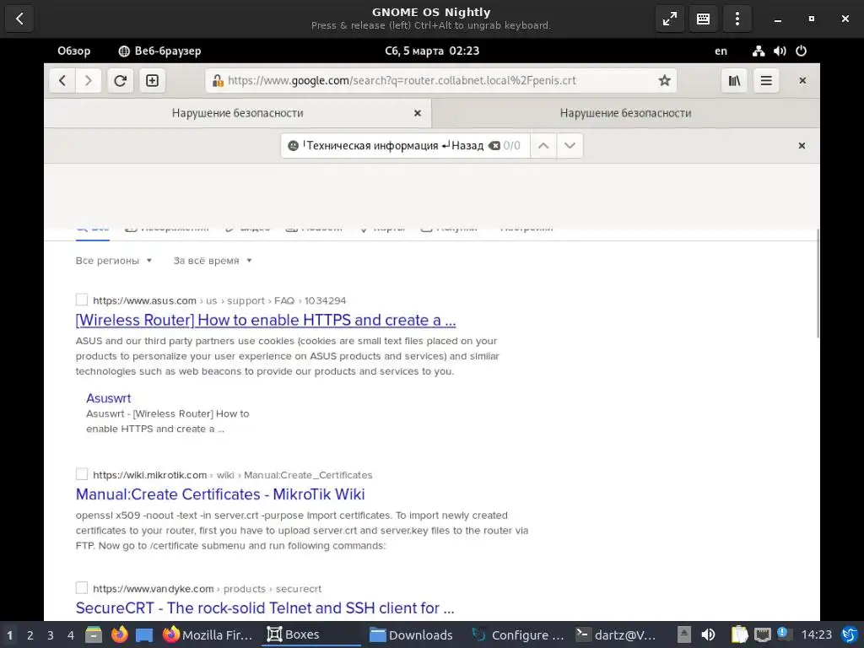Switch to Configure taskbar window
Viewport: 864px width, 648px height.
coord(519,634)
